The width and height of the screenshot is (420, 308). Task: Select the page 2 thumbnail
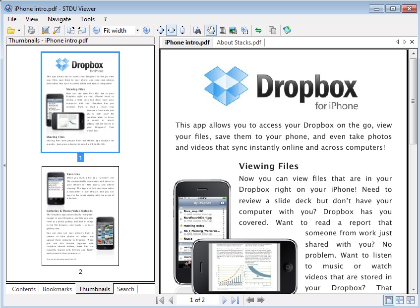pyautogui.click(x=80, y=216)
